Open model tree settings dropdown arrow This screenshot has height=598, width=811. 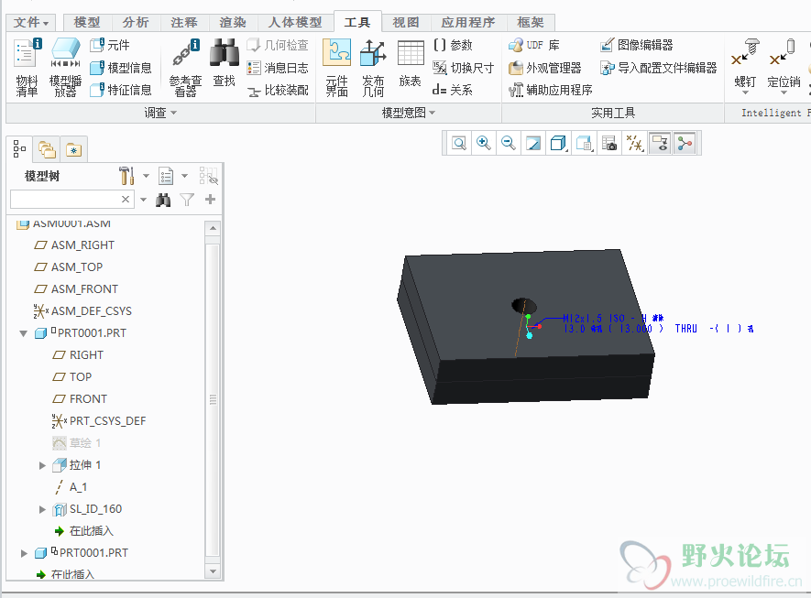coord(146,176)
